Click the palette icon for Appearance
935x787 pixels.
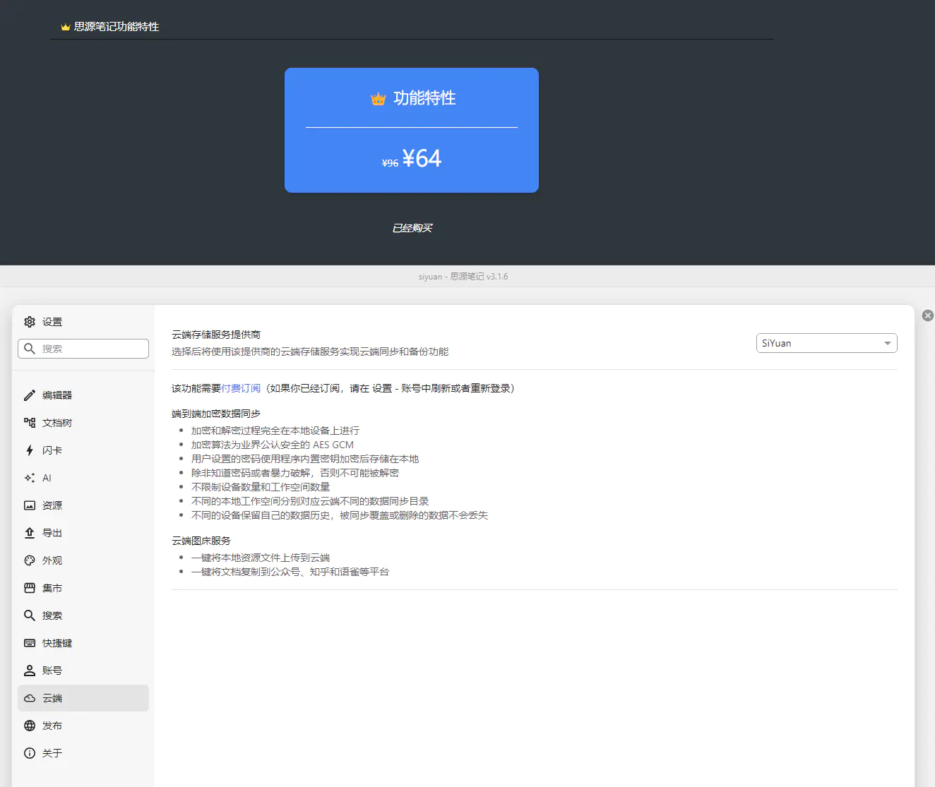click(x=30, y=560)
